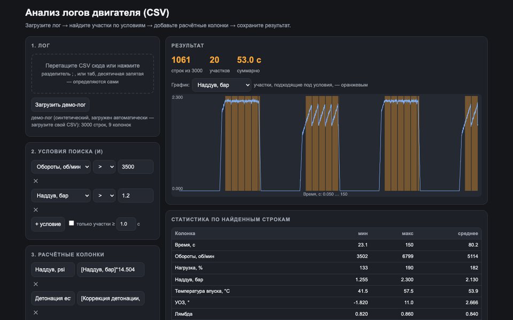
Task: Click the Нагрузка average value 182
Action: 473,268
